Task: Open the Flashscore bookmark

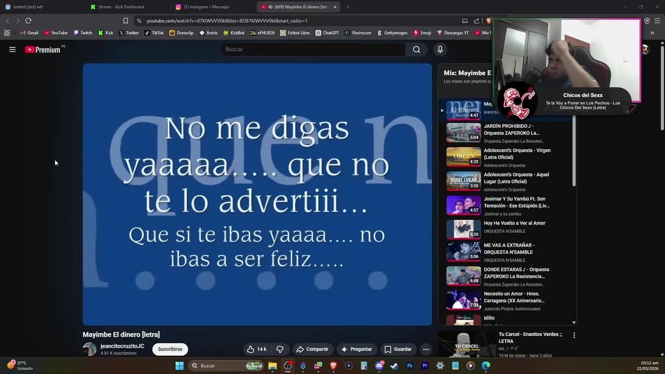Action: point(358,33)
